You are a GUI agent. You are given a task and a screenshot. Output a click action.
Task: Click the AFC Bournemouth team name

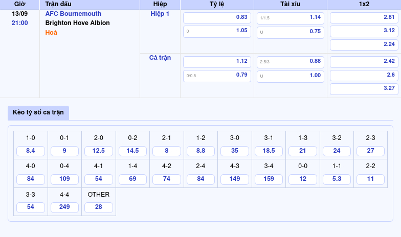coord(73,14)
